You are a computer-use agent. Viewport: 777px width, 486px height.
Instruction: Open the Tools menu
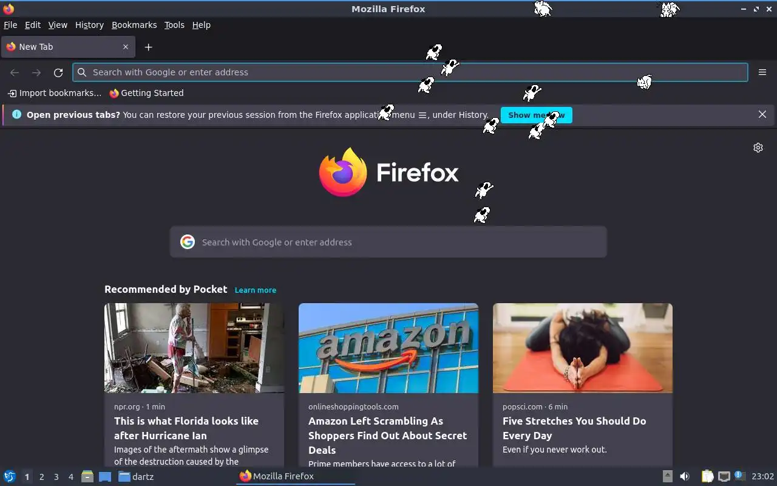(x=174, y=25)
